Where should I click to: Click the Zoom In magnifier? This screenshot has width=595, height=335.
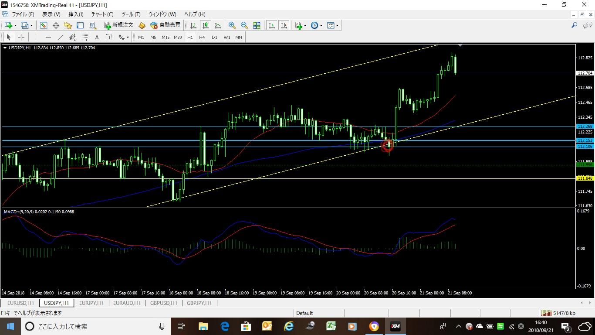click(x=232, y=25)
